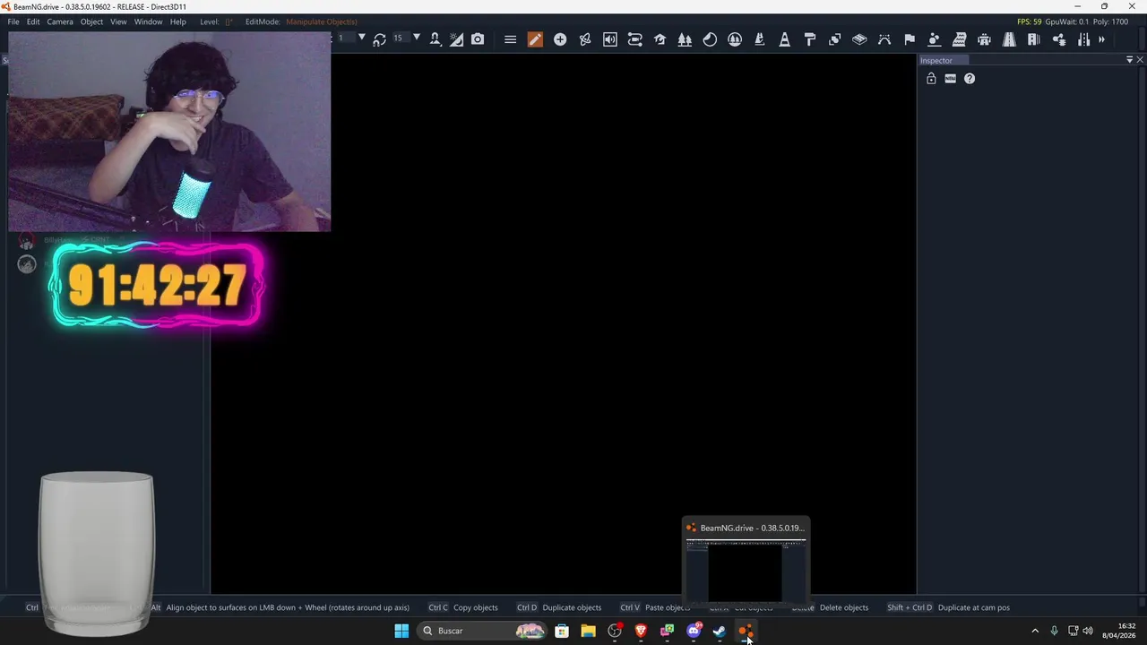
Task: Select the stacked layers tool icon
Action: [859, 39]
